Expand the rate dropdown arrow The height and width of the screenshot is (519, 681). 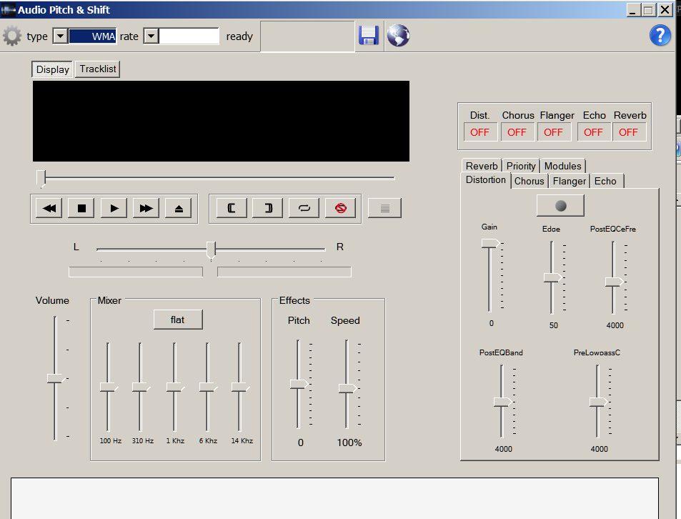(x=151, y=36)
